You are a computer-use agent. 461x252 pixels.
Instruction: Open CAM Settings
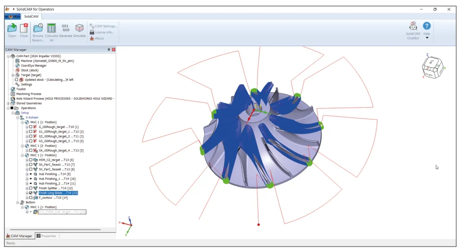[103, 26]
